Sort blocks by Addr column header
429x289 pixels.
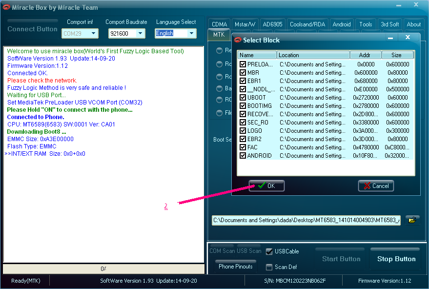tap(366, 55)
